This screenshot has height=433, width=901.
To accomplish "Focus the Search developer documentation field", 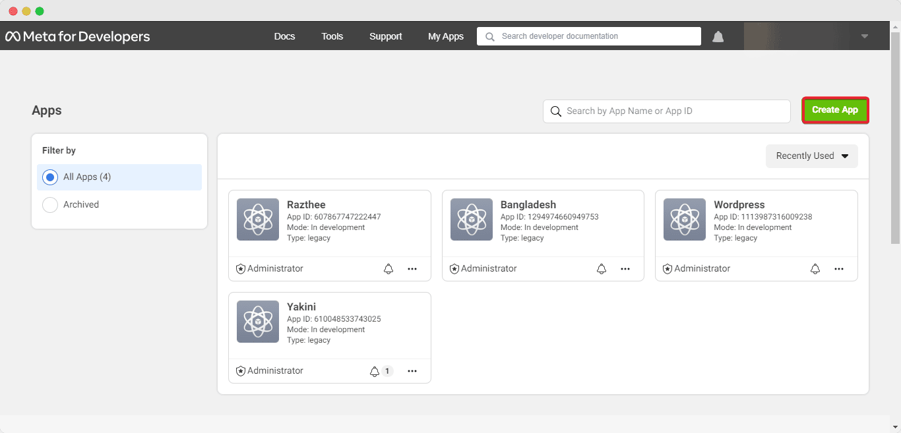I will pos(589,36).
